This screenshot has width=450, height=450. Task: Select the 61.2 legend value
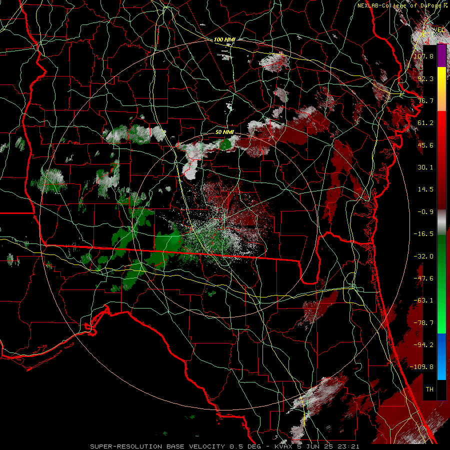click(425, 123)
